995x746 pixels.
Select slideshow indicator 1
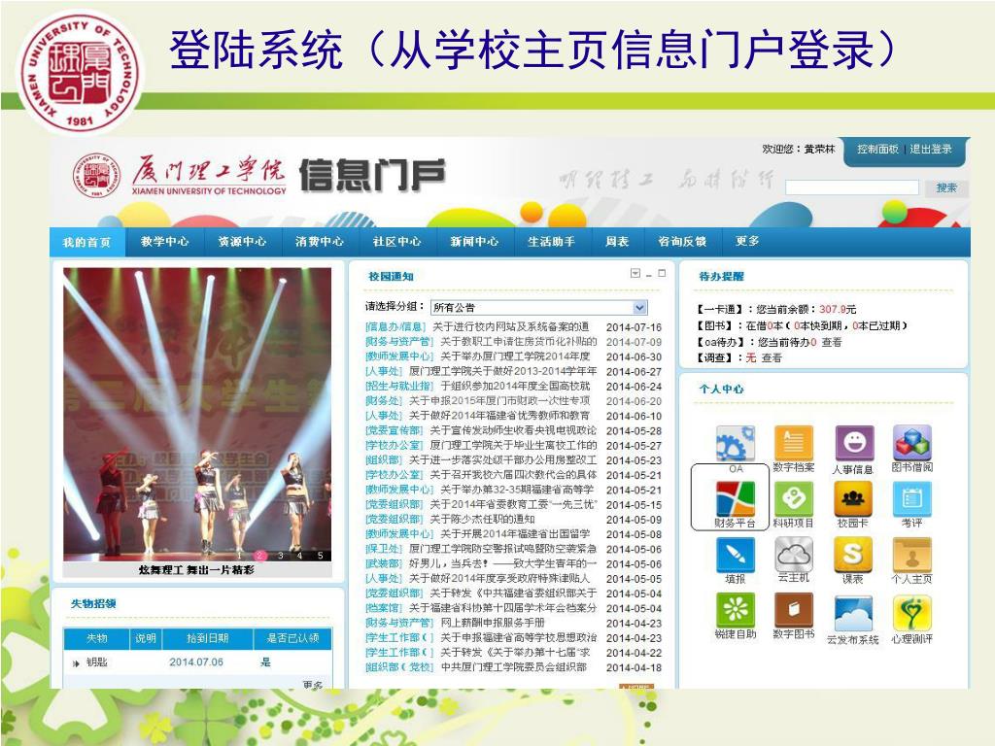240,555
